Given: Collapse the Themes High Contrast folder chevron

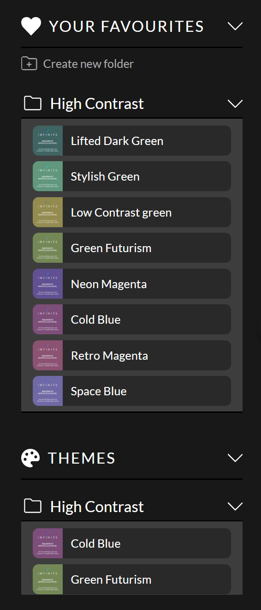Looking at the screenshot, I should tap(235, 507).
